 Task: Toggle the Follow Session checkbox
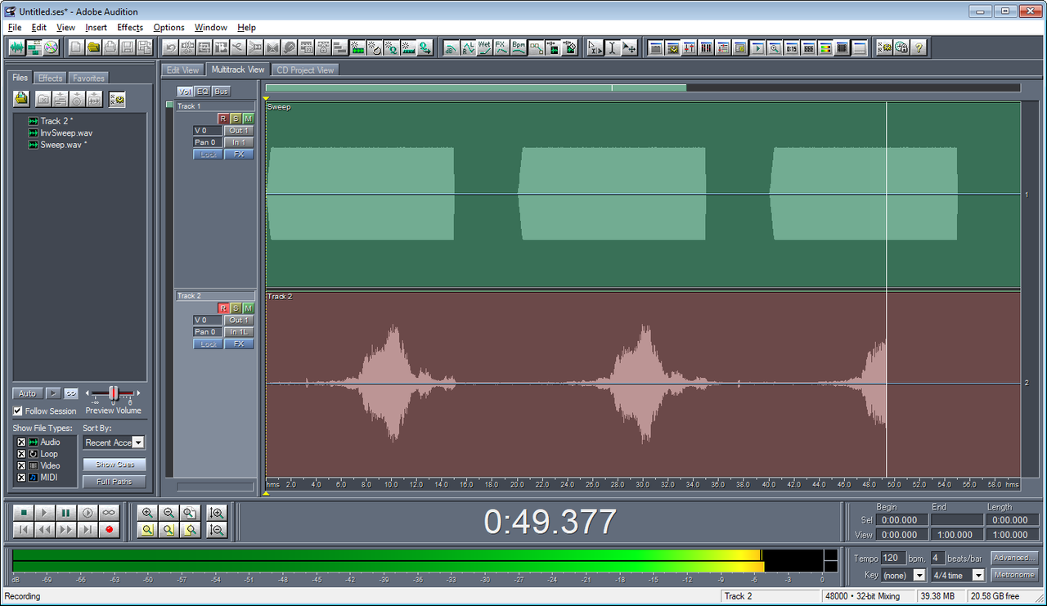click(x=18, y=411)
